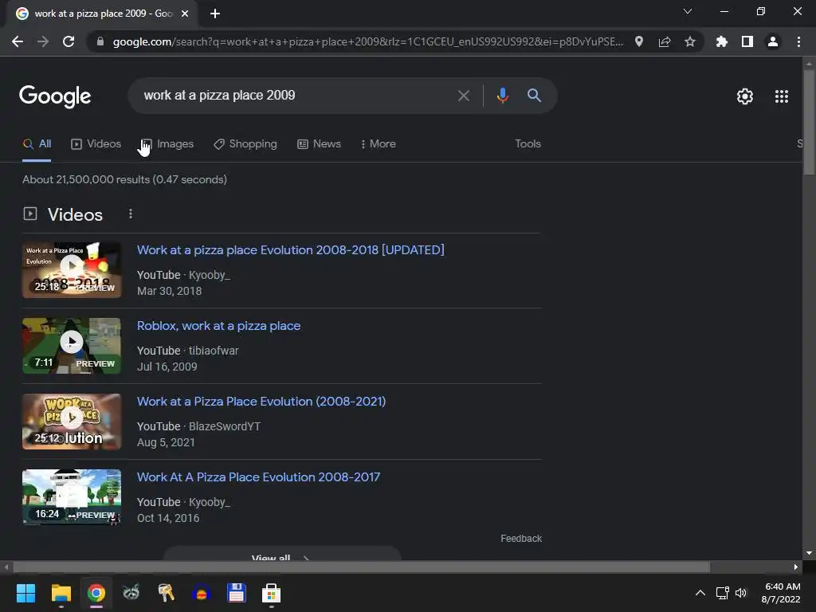Submit search with magnifier icon
Viewport: 816px width, 612px height.
(x=534, y=96)
